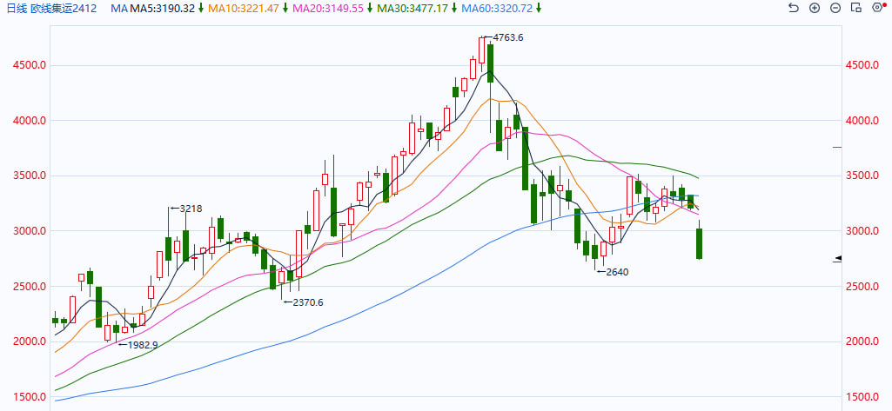Click the red price marker on right axis
Image resolution: width=892 pixels, height=411 pixels.
pyautogui.click(x=837, y=148)
